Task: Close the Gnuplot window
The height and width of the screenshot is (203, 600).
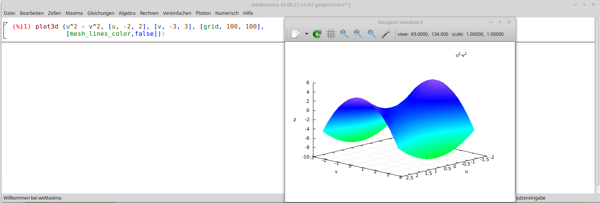Action: click(509, 22)
